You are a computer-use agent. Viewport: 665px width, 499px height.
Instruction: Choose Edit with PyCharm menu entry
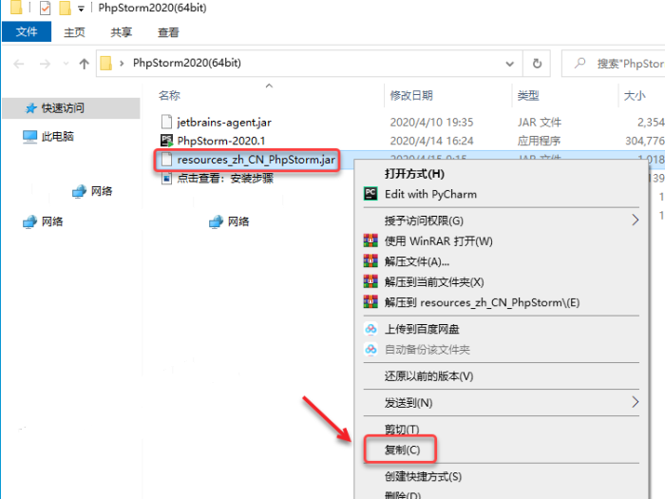click(x=430, y=194)
